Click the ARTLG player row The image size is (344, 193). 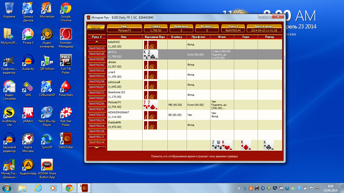pos(125,54)
